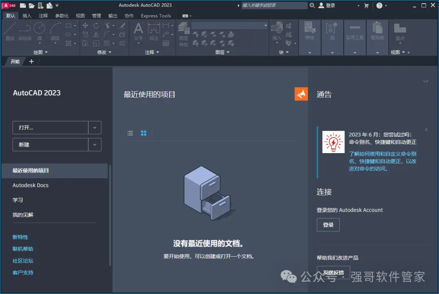Select the Rotate tool in the Modify panel
Viewport: 439px width, 294px height.
point(96,26)
